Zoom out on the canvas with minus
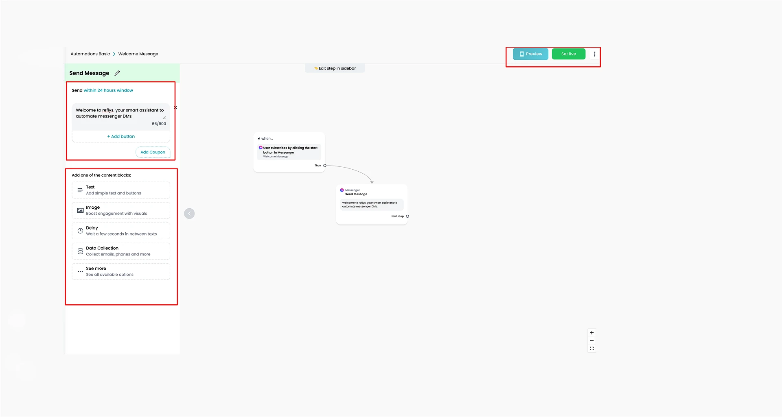Image resolution: width=782 pixels, height=417 pixels. (592, 341)
